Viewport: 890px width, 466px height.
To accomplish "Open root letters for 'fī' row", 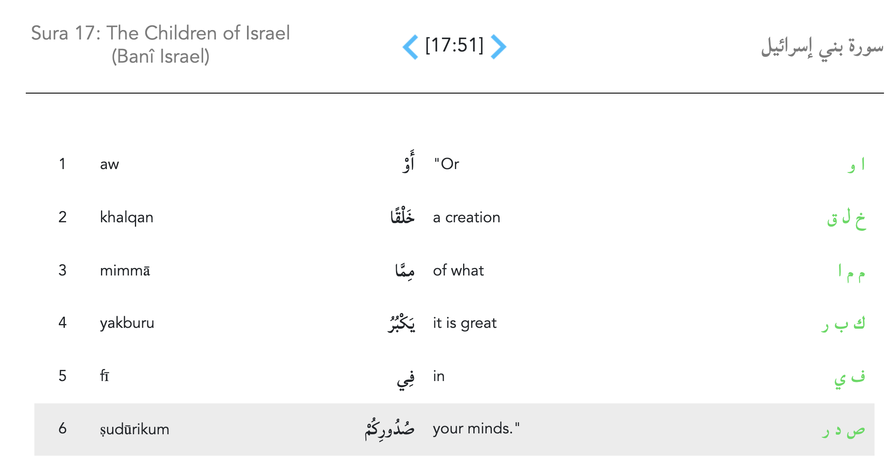I will (849, 377).
